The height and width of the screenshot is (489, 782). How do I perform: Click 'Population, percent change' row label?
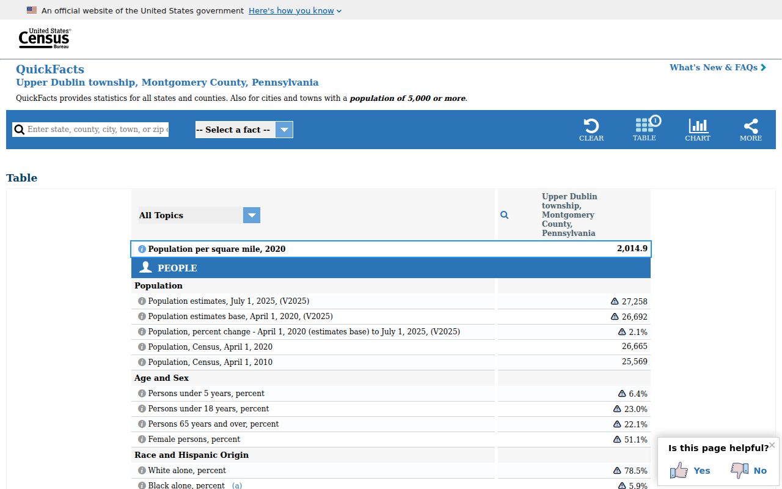304,332
